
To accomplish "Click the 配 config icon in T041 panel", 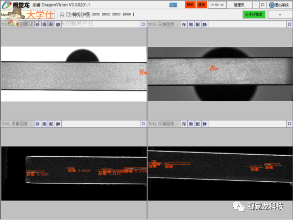I will [x=198, y=124].
